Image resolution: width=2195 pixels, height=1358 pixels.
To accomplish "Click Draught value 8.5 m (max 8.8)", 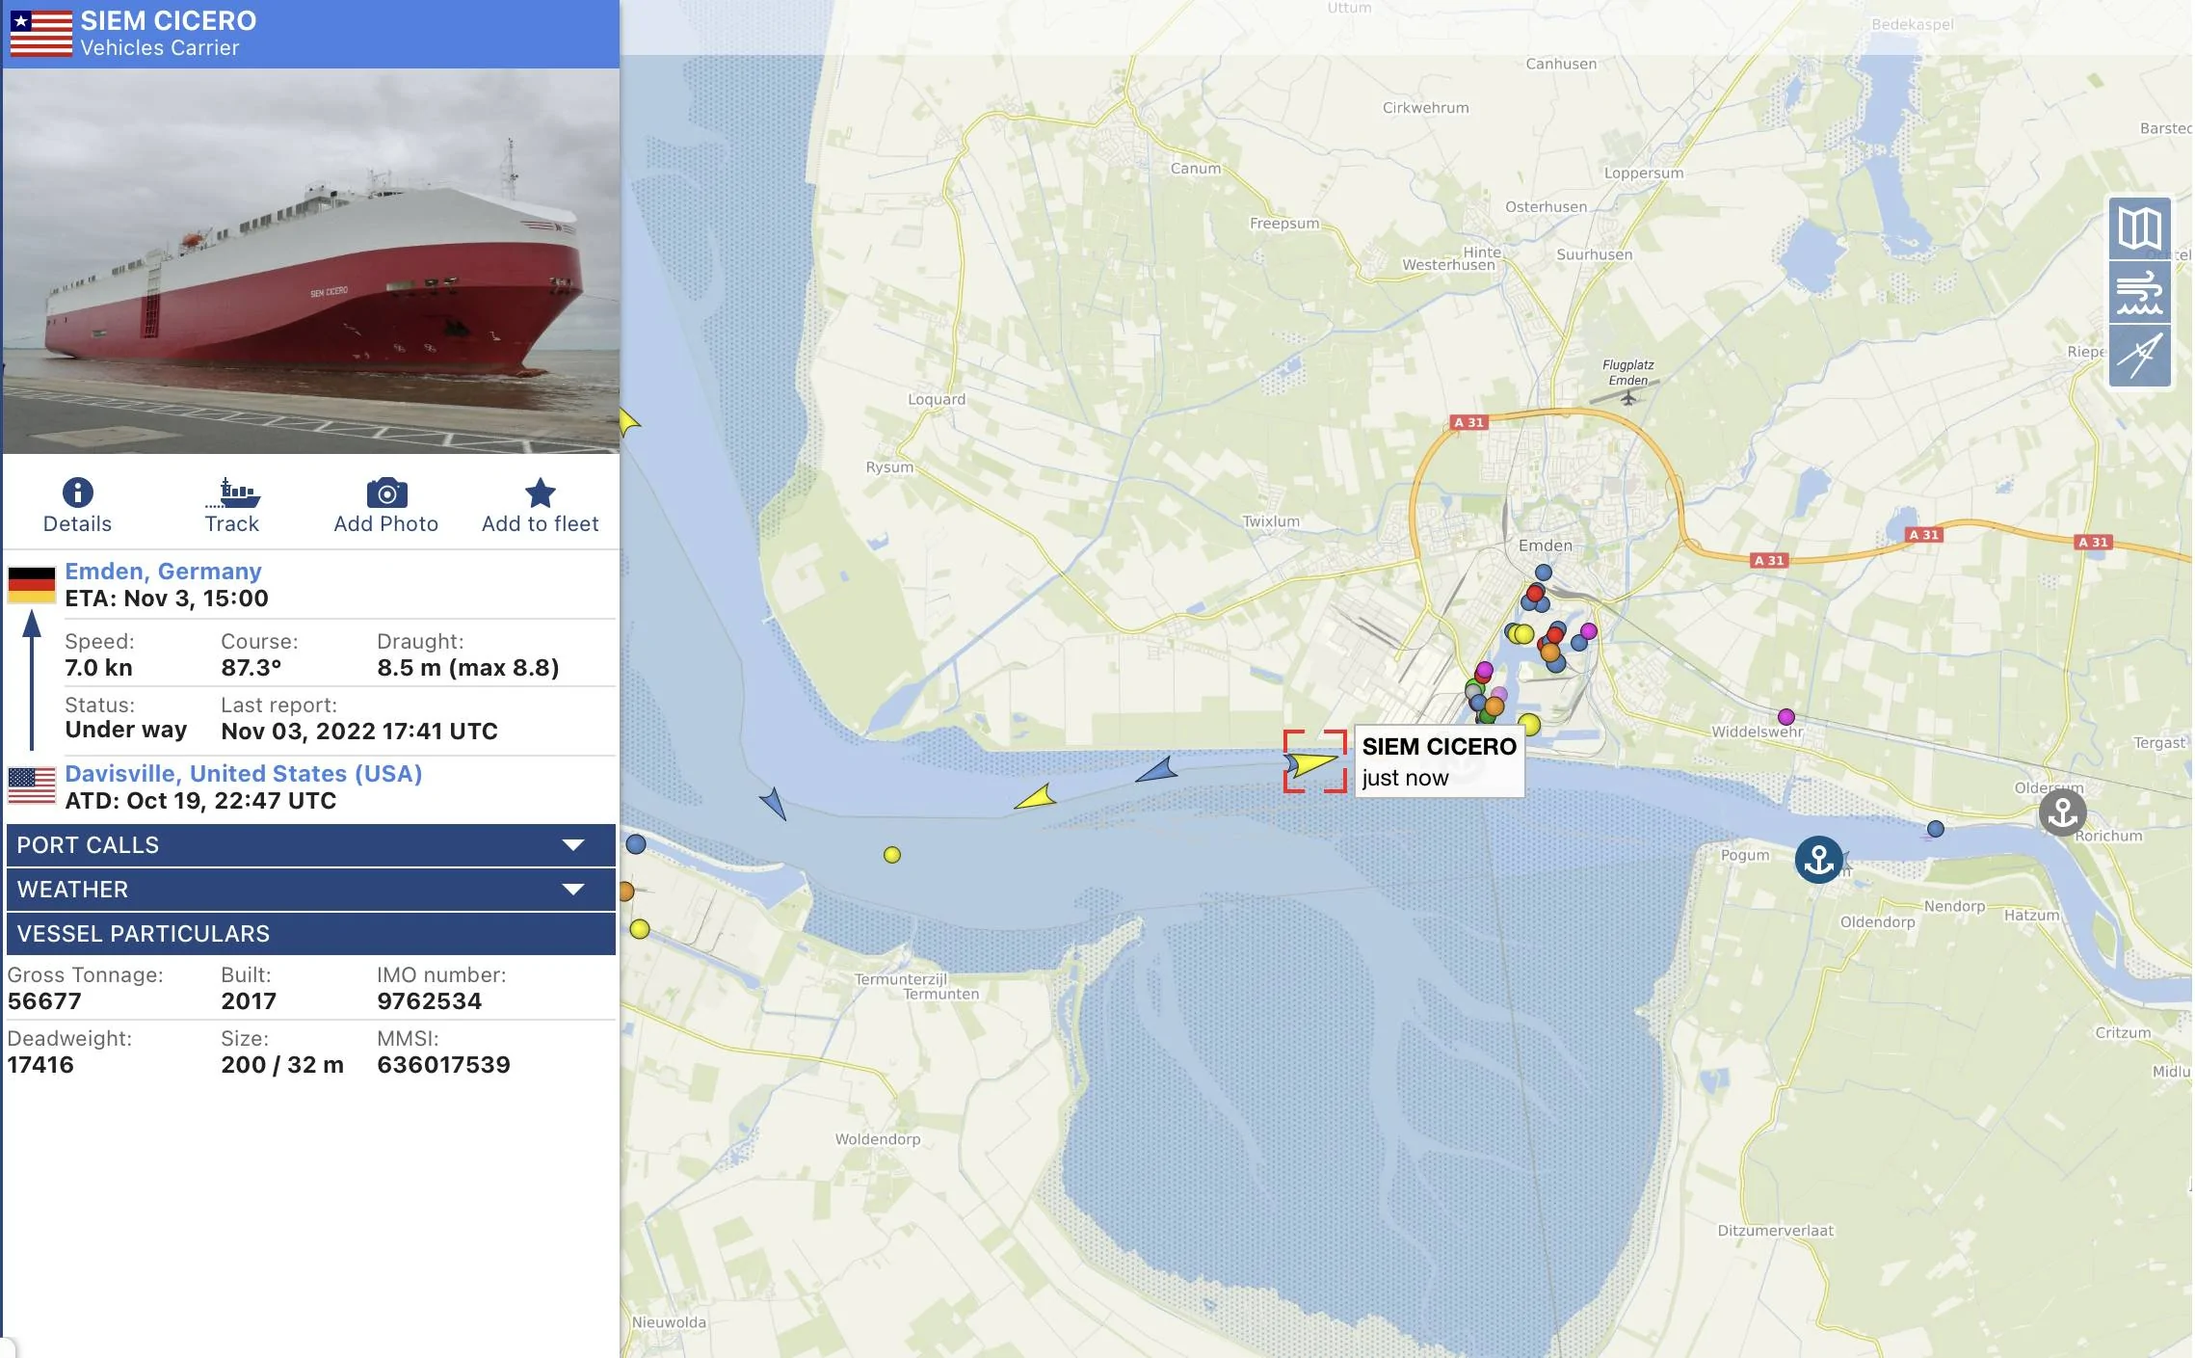I will coord(468,668).
